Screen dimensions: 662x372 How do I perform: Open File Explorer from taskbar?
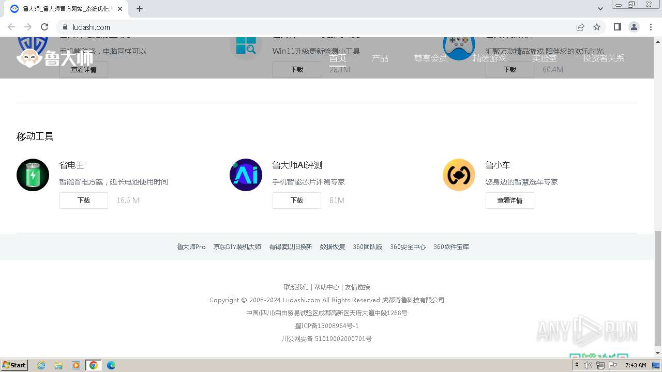click(x=58, y=365)
